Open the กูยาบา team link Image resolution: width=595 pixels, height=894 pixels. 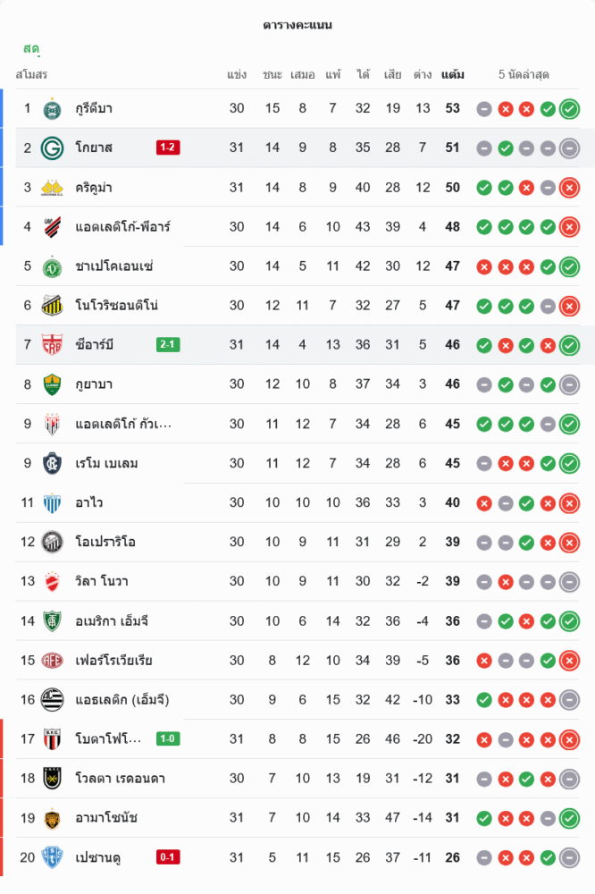pos(94,384)
